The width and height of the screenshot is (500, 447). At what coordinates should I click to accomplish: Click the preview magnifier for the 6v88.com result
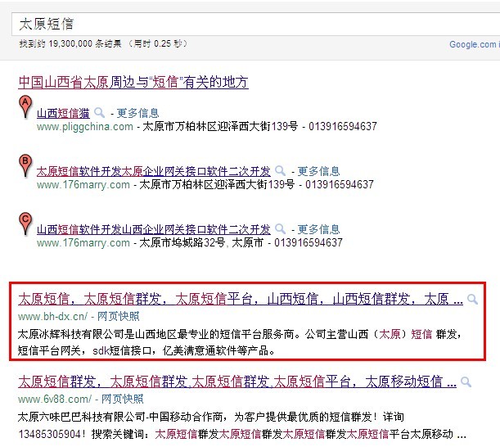(x=466, y=382)
